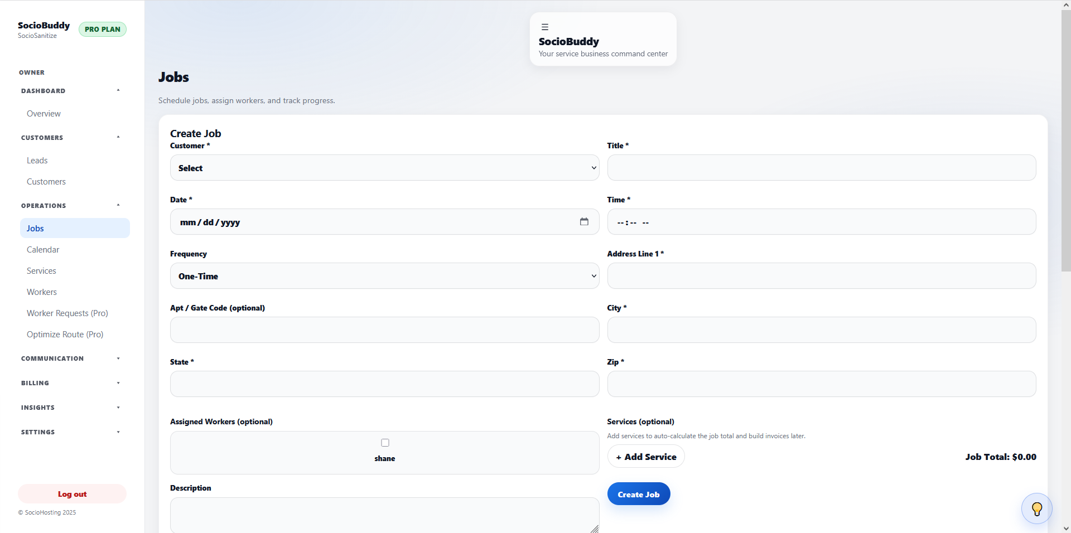
Task: Click the lightbulb help icon
Action: 1036,508
